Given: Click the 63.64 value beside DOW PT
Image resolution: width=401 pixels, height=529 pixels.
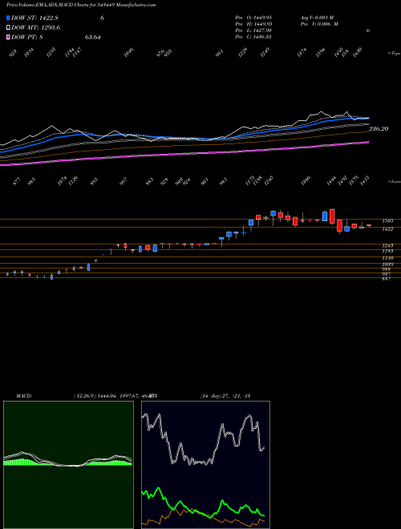Looking at the screenshot, I should pyautogui.click(x=93, y=37).
